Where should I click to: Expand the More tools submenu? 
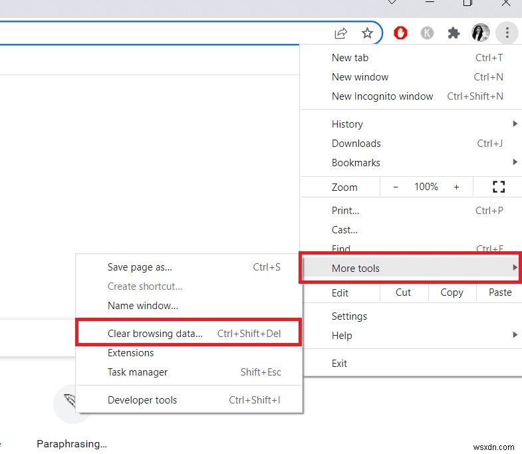tap(411, 268)
